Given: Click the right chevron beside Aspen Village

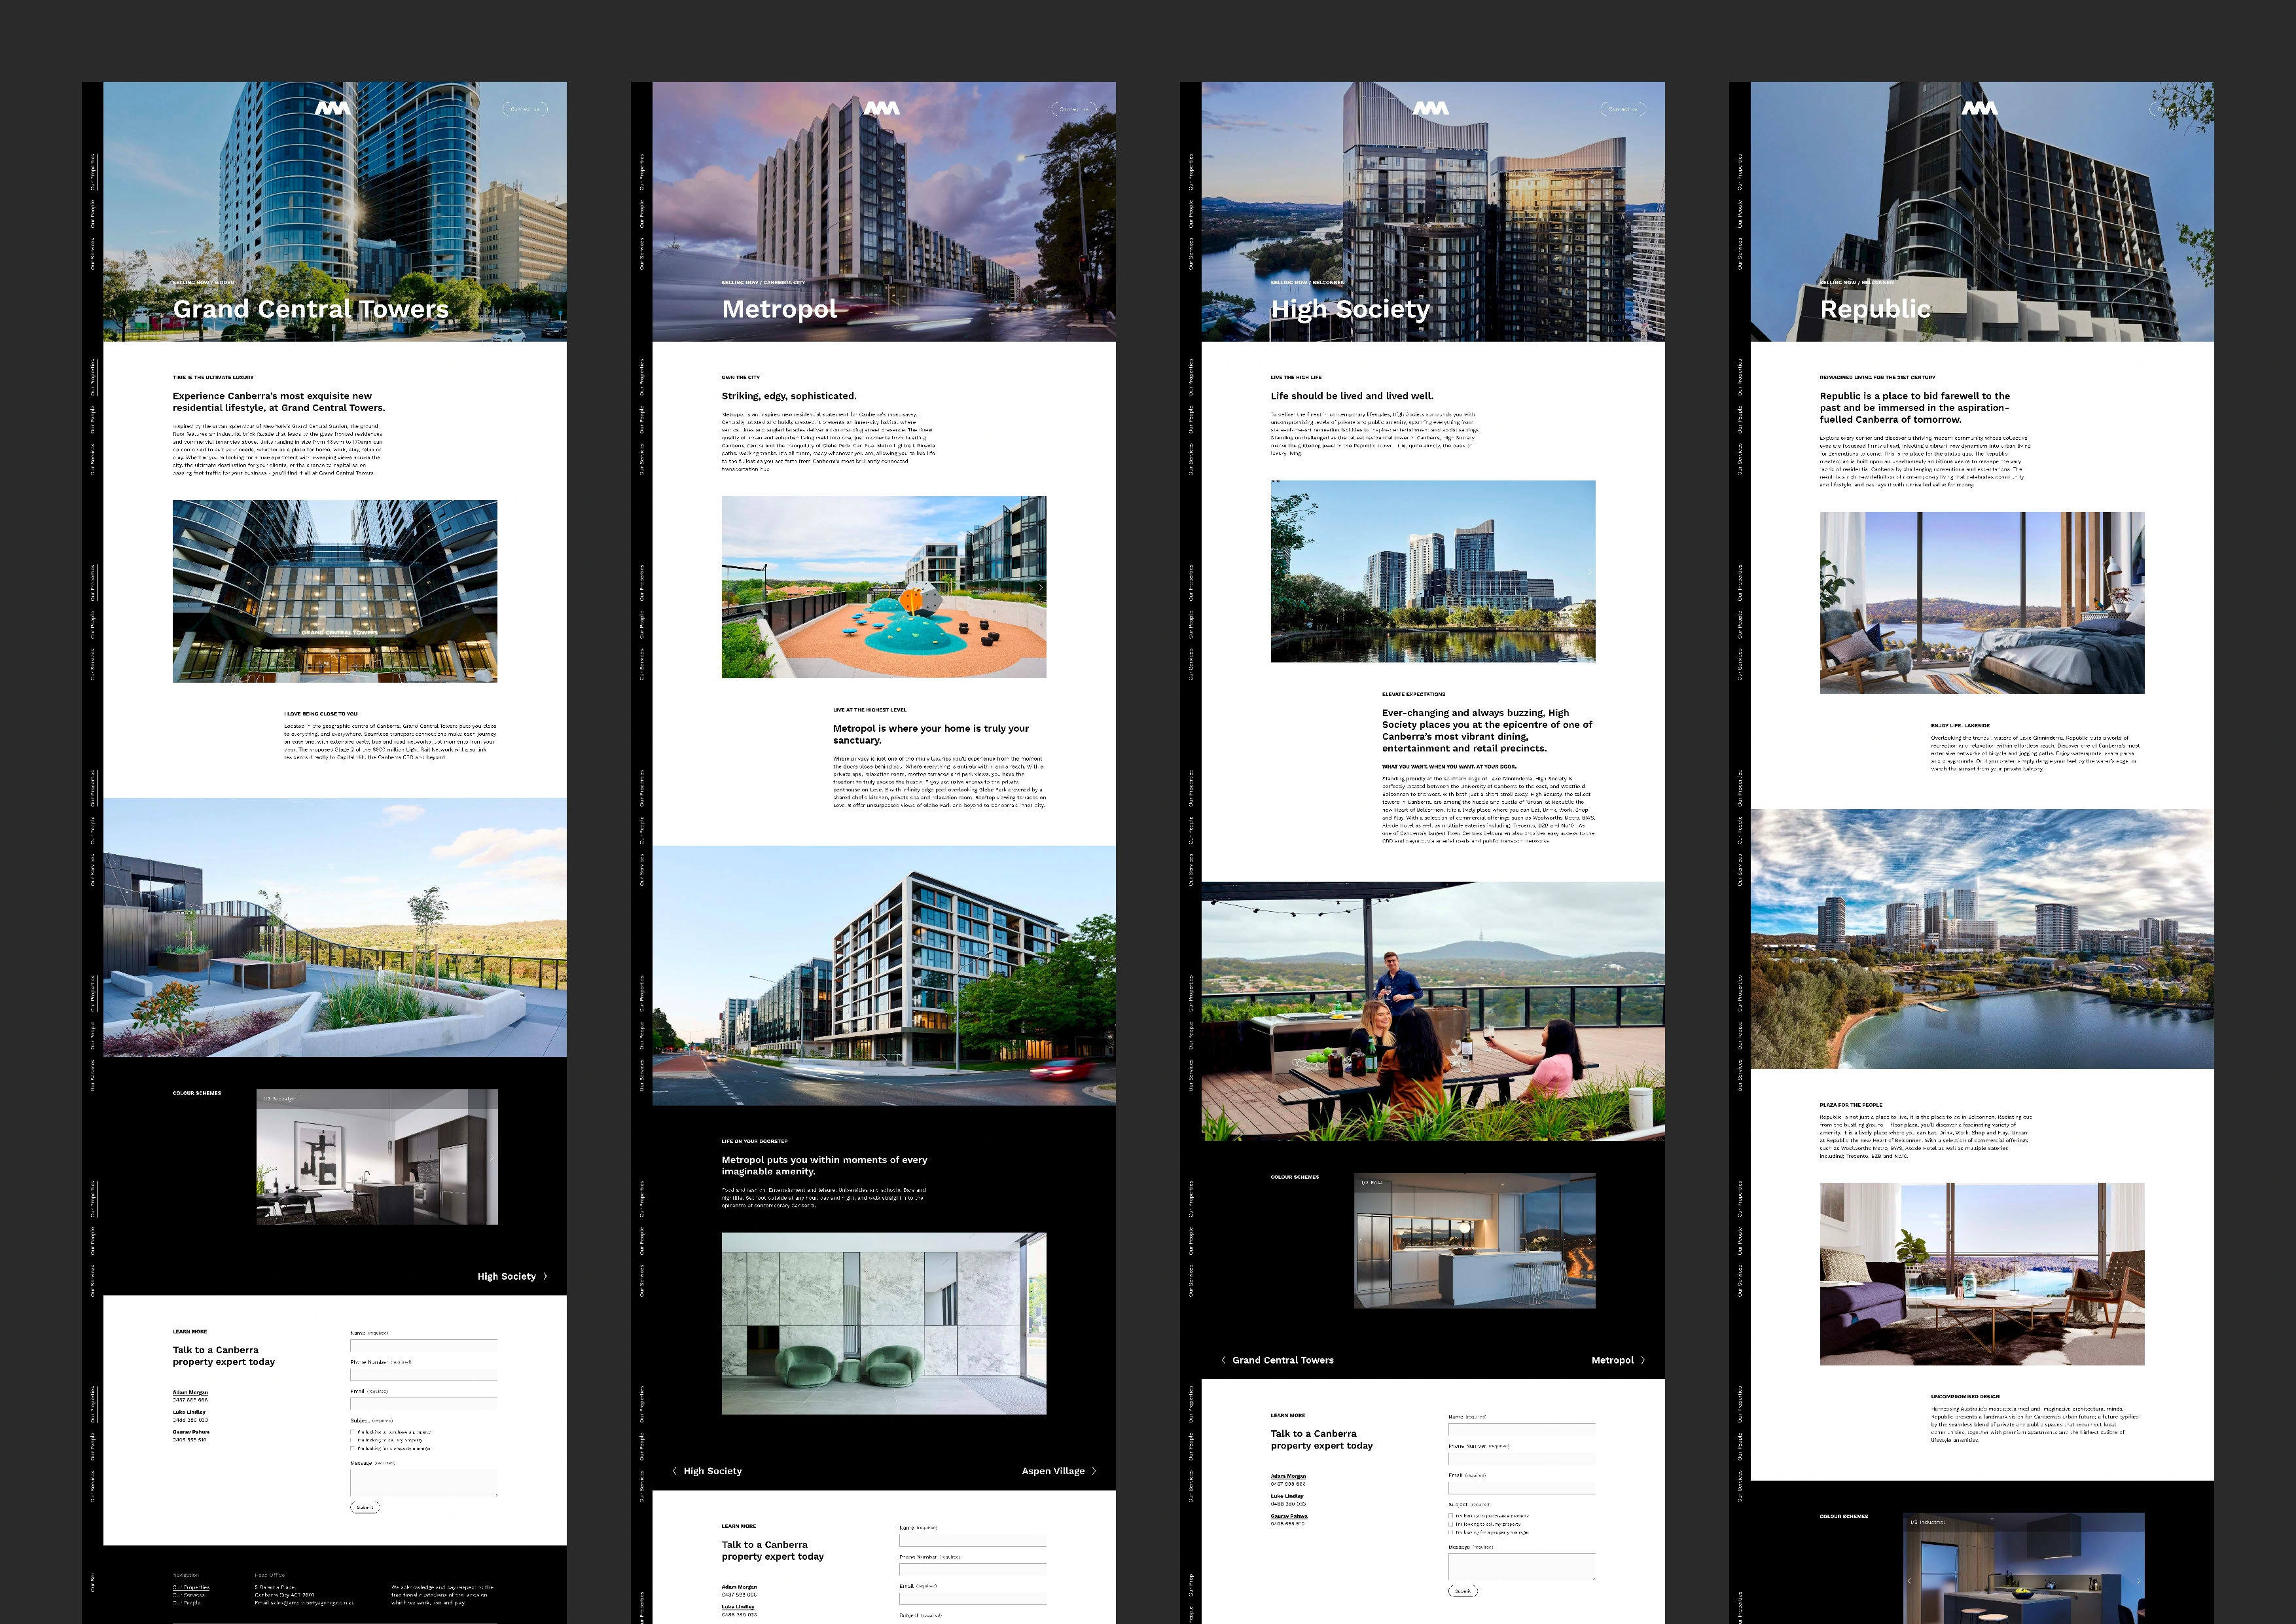Looking at the screenshot, I should click(1094, 1471).
